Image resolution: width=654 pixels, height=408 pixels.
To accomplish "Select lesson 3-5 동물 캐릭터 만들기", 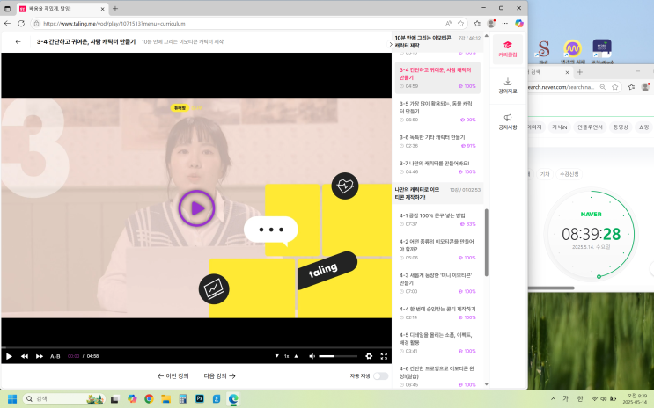I will [x=437, y=112].
